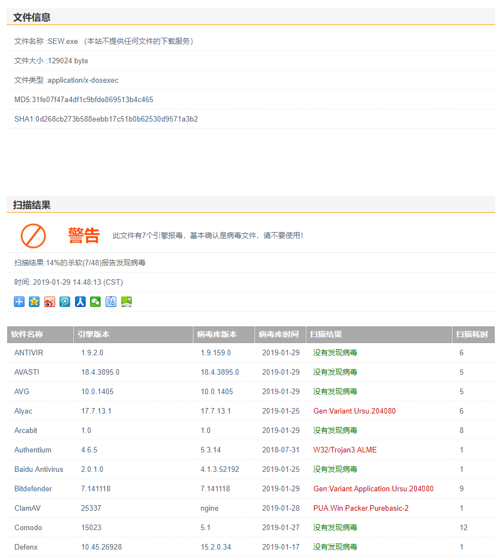Viewport: 503px width, 559px height.
Task: Select the Arcabit software name
Action: [26, 430]
